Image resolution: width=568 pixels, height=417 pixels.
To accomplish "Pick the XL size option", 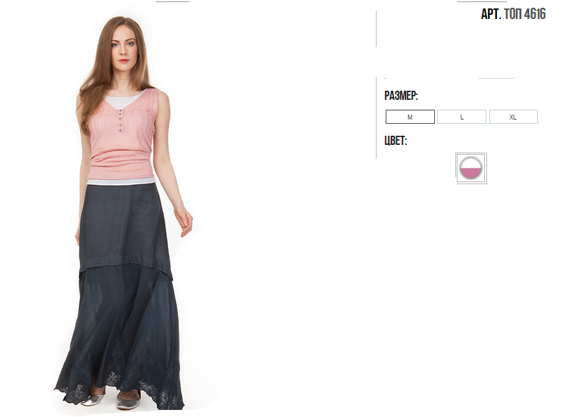I will [513, 117].
